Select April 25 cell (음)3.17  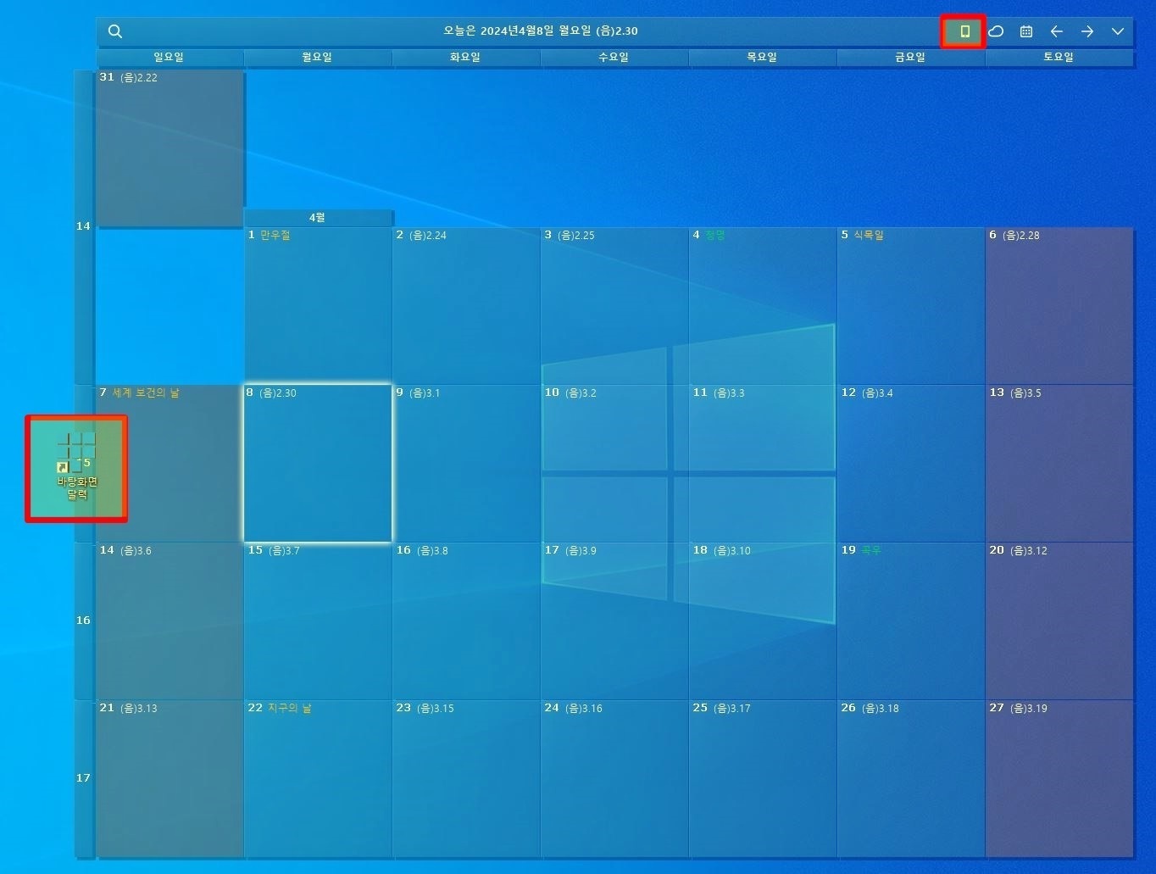tap(763, 779)
